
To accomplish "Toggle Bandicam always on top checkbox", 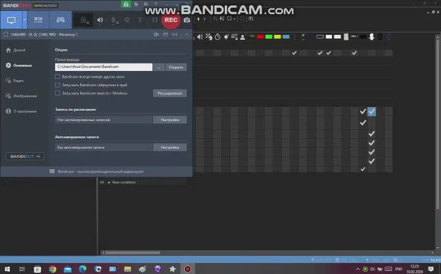I will coord(58,76).
